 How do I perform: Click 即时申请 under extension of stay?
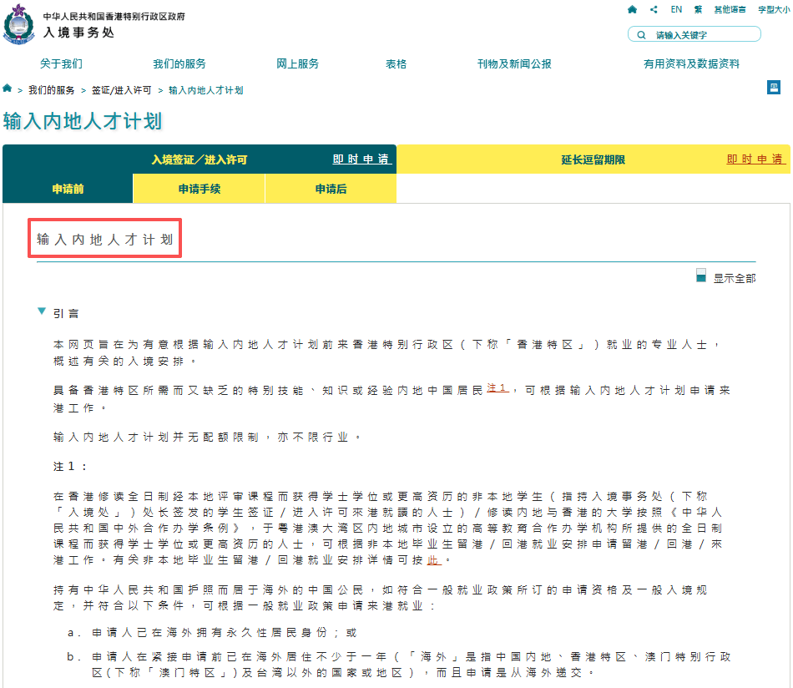(755, 159)
